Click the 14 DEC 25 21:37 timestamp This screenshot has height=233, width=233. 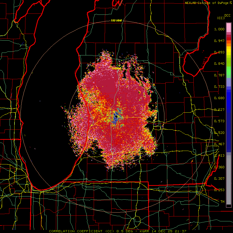169,231
